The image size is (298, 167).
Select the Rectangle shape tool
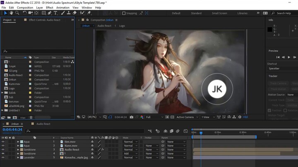pos(44,13)
